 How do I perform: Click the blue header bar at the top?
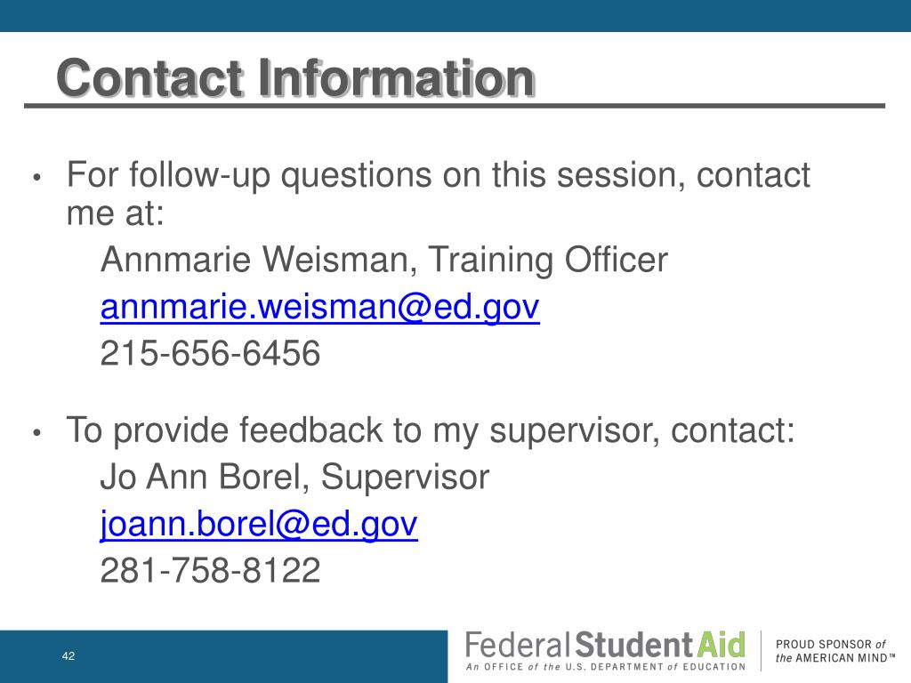[455, 16]
